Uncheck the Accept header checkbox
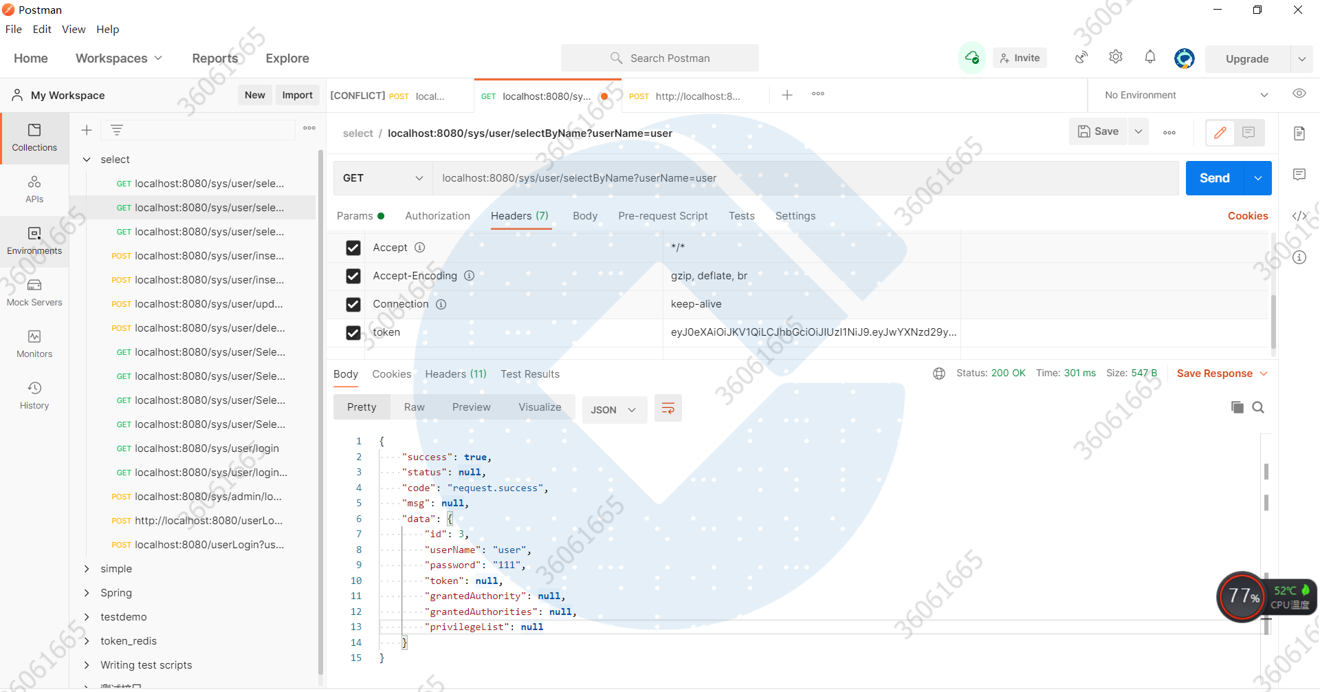The height and width of the screenshot is (692, 1320). [353, 248]
